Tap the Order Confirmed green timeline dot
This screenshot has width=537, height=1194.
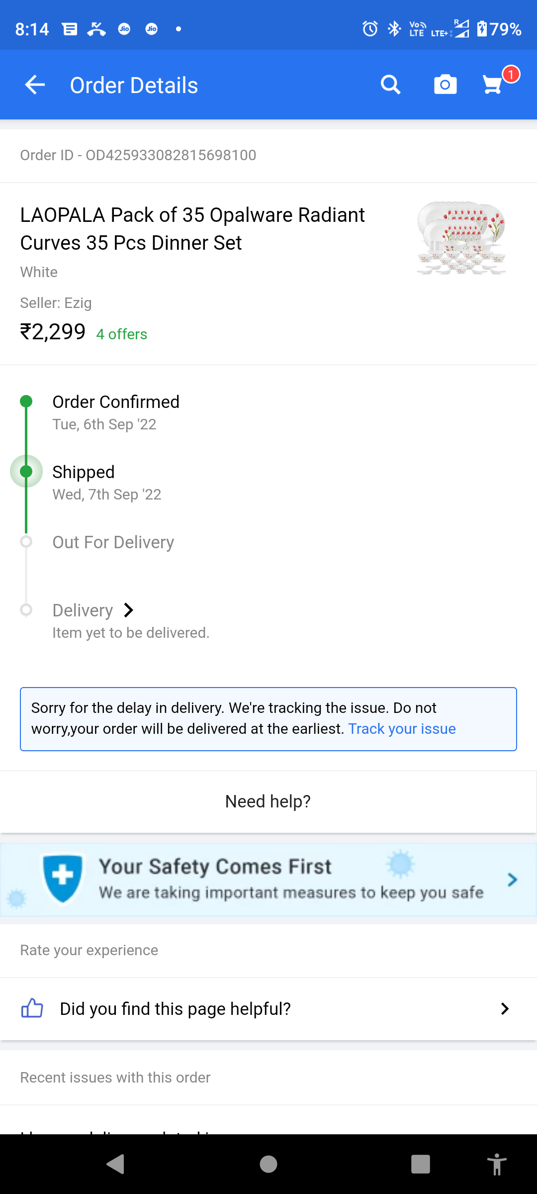pyautogui.click(x=26, y=401)
